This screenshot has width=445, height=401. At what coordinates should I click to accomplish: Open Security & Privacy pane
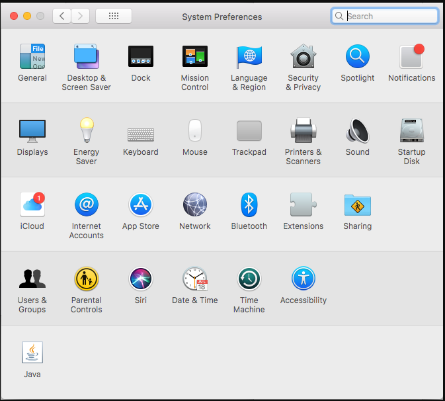coord(303,57)
